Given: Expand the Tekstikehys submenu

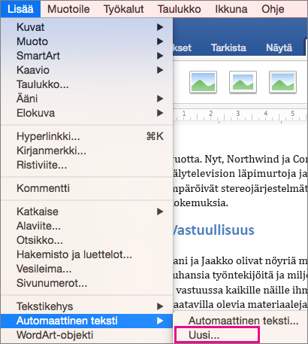Looking at the screenshot, I should pos(86,306).
